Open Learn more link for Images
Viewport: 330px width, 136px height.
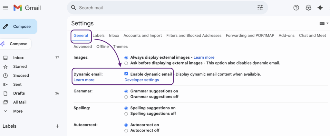204,57
